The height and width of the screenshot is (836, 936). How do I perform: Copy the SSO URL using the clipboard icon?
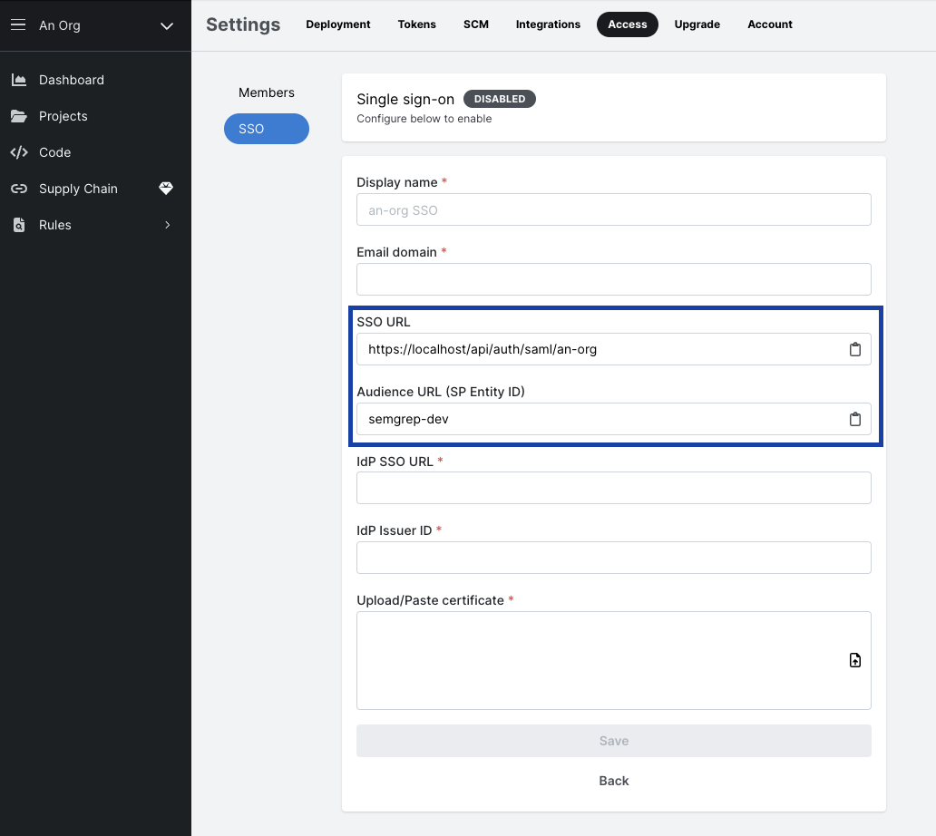coord(854,349)
